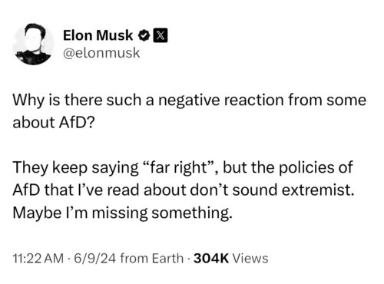
Task: Click the 'Views' label
Action: point(250,258)
